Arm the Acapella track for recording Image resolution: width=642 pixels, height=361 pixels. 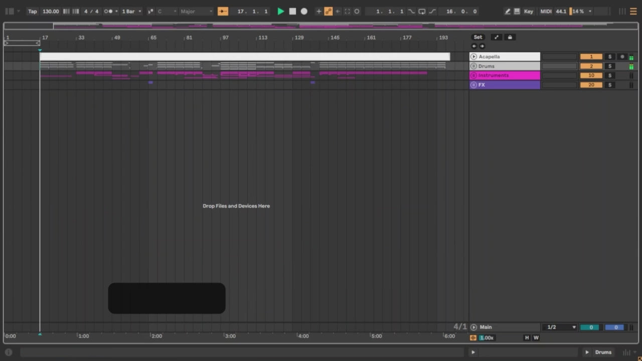pos(622,57)
